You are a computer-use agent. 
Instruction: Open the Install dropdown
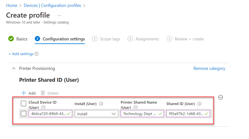coord(96,114)
